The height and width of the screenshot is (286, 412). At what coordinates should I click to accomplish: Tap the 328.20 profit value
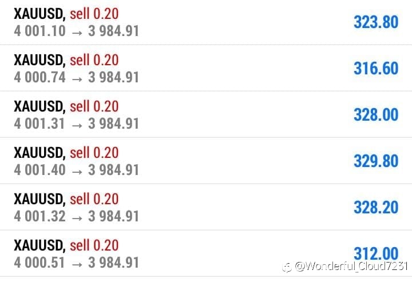tap(375, 207)
